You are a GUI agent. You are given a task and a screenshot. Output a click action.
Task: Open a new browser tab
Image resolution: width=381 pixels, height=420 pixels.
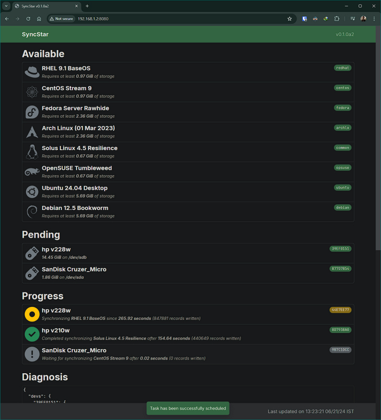(87, 6)
